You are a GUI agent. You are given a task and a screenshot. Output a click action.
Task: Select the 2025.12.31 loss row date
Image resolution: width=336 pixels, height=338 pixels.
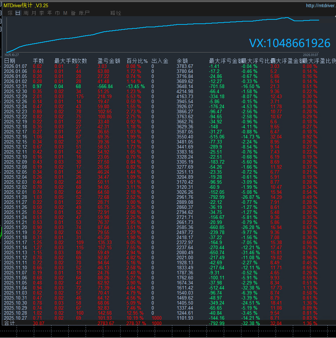(15, 87)
